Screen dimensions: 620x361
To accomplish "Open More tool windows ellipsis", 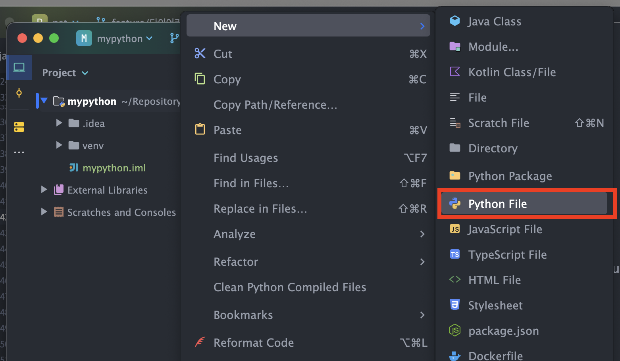I will 19,152.
